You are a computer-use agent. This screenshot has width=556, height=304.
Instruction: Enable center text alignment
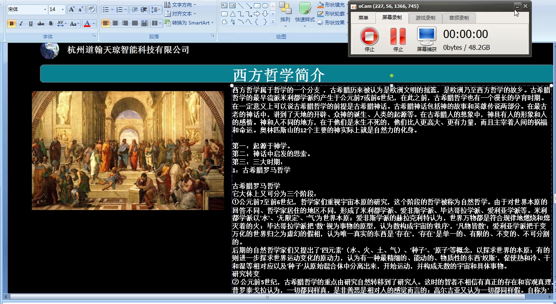(115, 23)
